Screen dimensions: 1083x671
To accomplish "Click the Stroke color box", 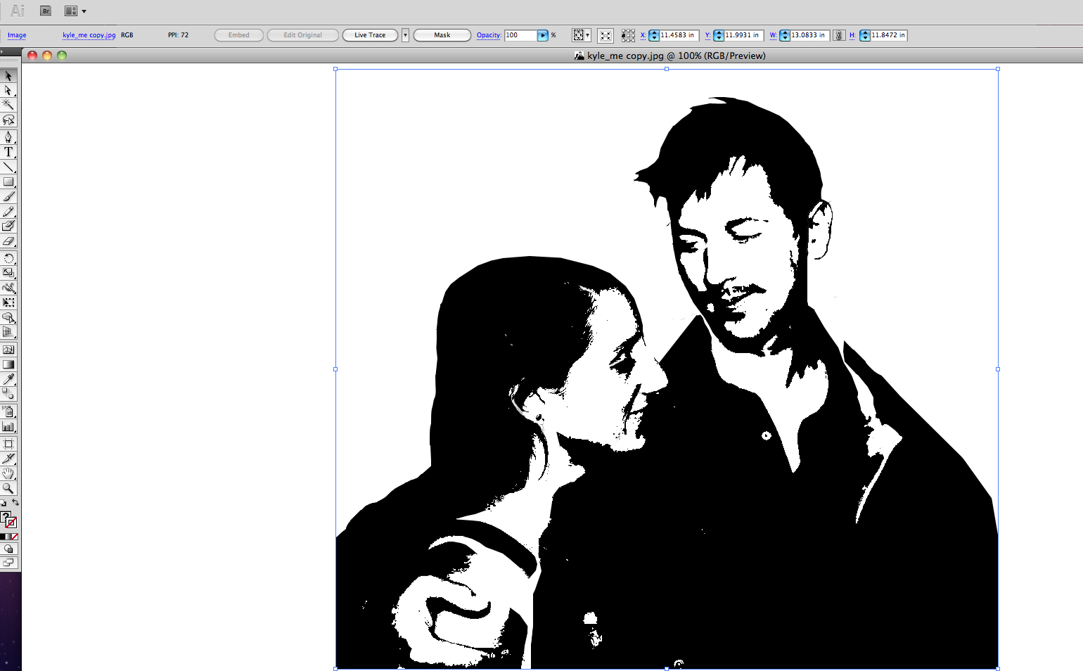I will [x=11, y=523].
